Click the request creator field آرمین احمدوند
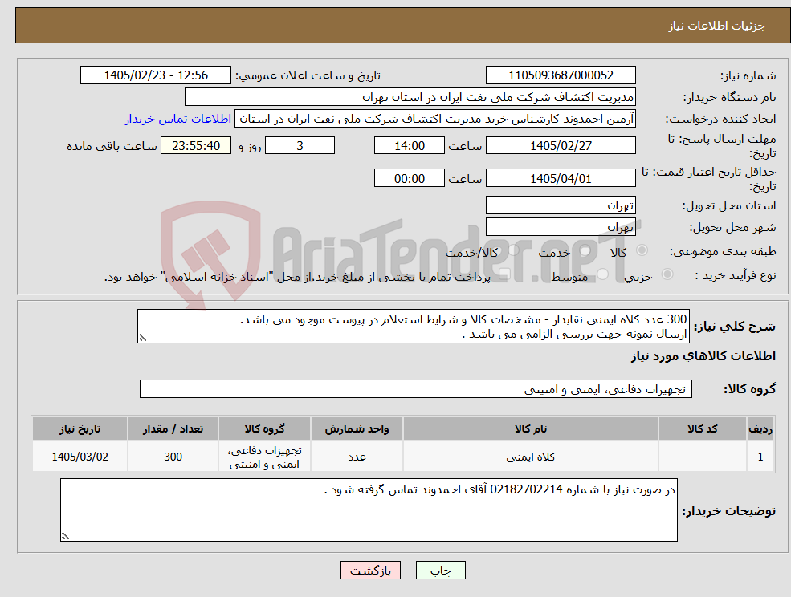 point(434,119)
